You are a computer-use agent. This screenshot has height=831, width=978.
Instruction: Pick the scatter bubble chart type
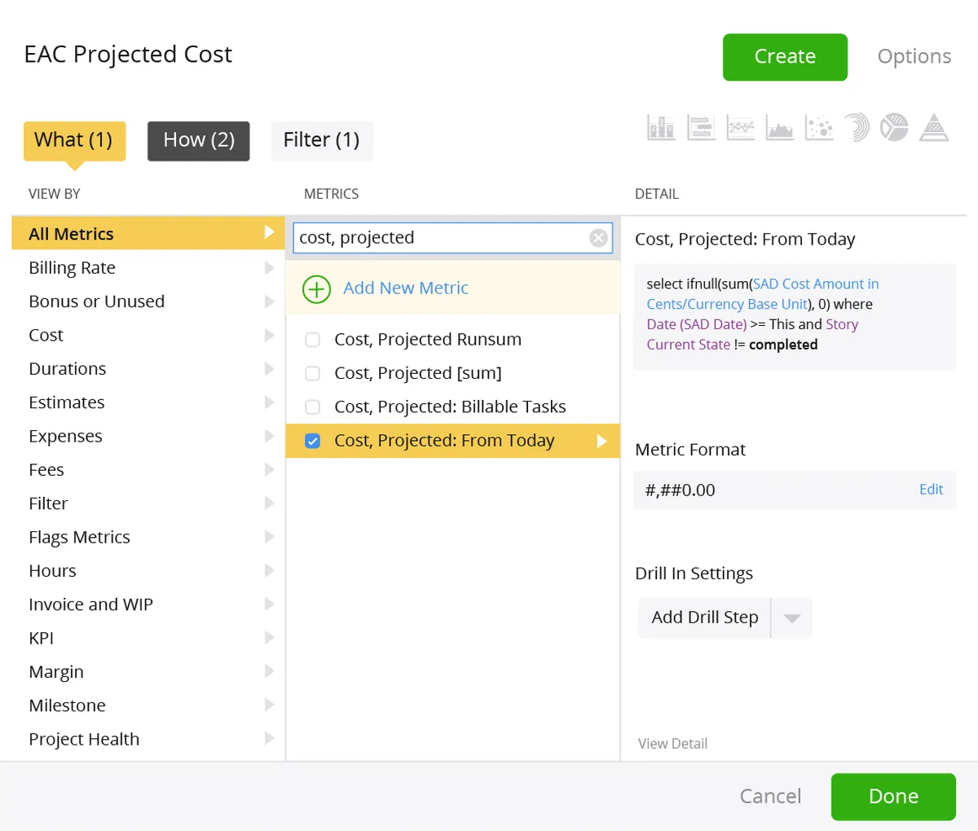tap(819, 128)
